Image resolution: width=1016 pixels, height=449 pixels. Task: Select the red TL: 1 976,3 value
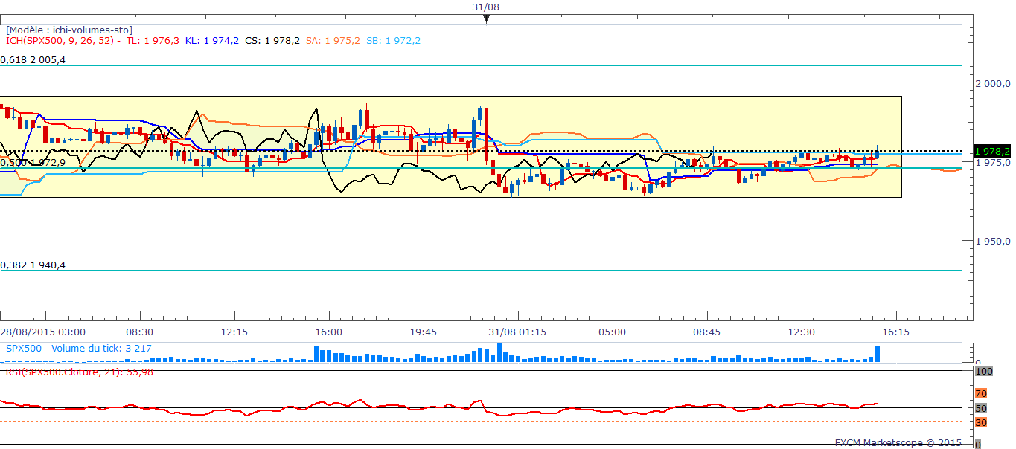(153, 41)
